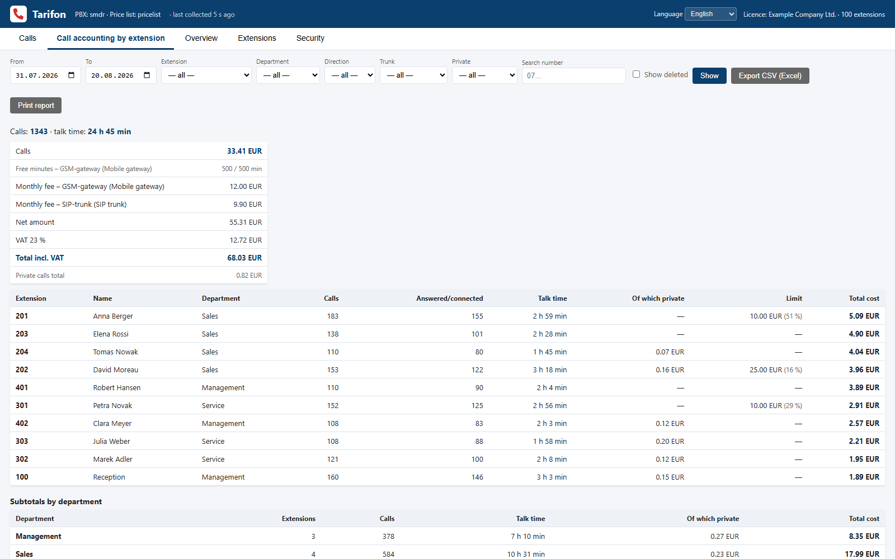895x559 pixels.
Task: Click the Net amount label
Action: [35, 222]
